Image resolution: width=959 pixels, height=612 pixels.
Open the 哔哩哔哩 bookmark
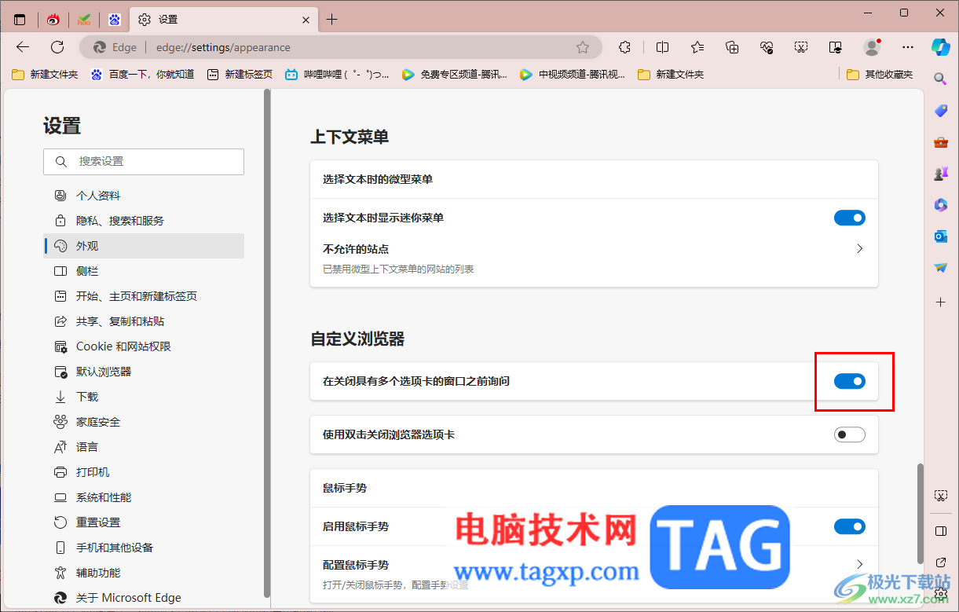[x=338, y=75]
